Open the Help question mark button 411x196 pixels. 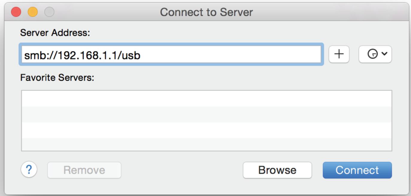[x=29, y=170]
